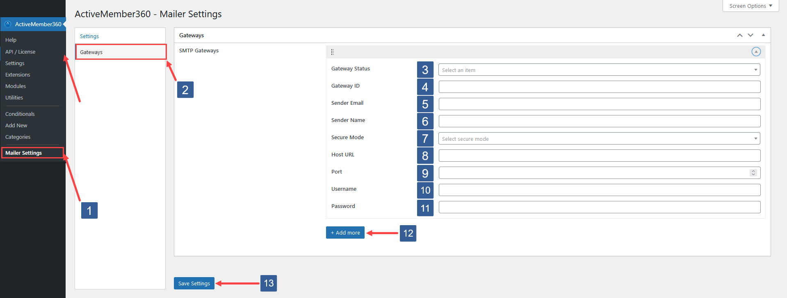Viewport: 787px width, 298px height.
Task: Click the + Add more button
Action: pyautogui.click(x=345, y=233)
